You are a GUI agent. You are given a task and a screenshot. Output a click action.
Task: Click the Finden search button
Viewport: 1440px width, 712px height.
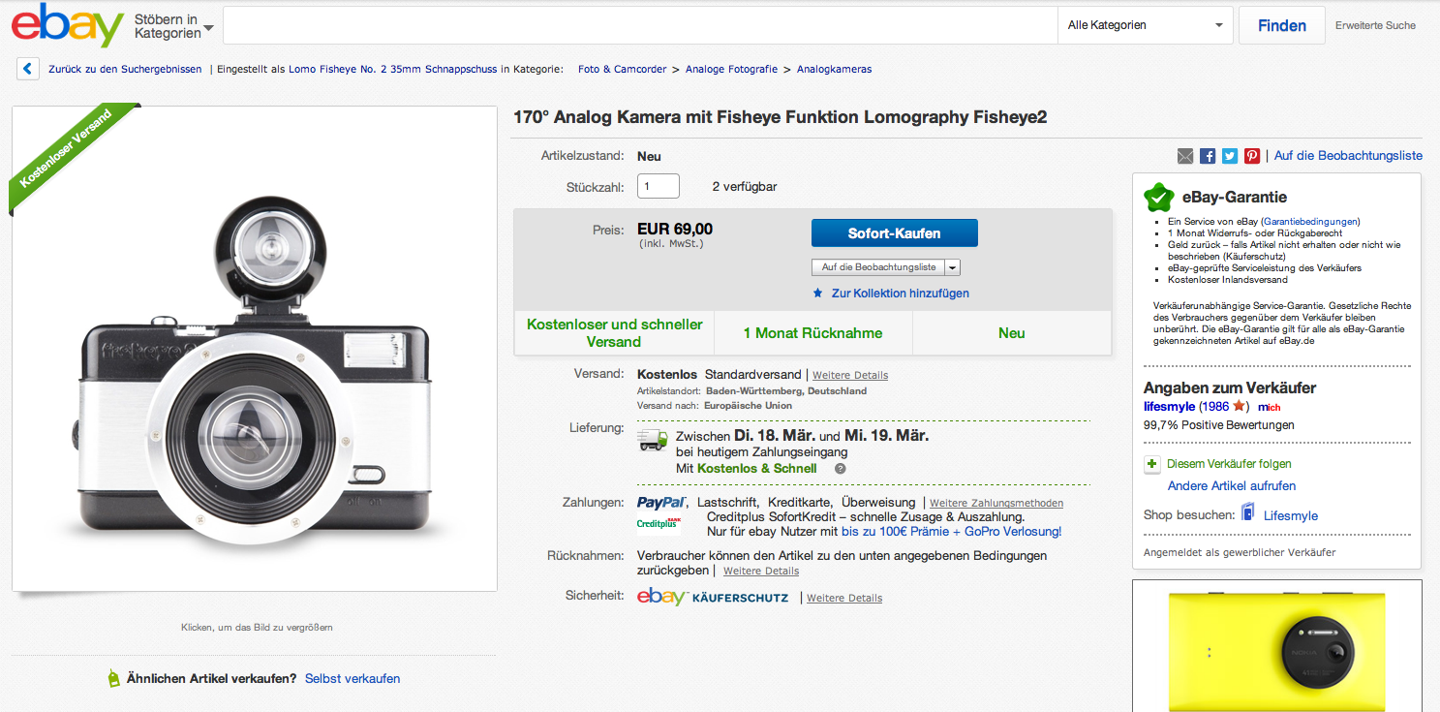click(x=1282, y=25)
